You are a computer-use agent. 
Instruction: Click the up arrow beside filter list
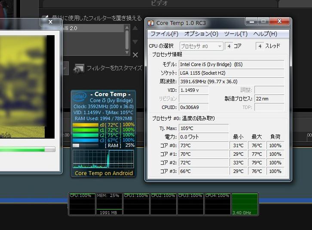coord(135,29)
